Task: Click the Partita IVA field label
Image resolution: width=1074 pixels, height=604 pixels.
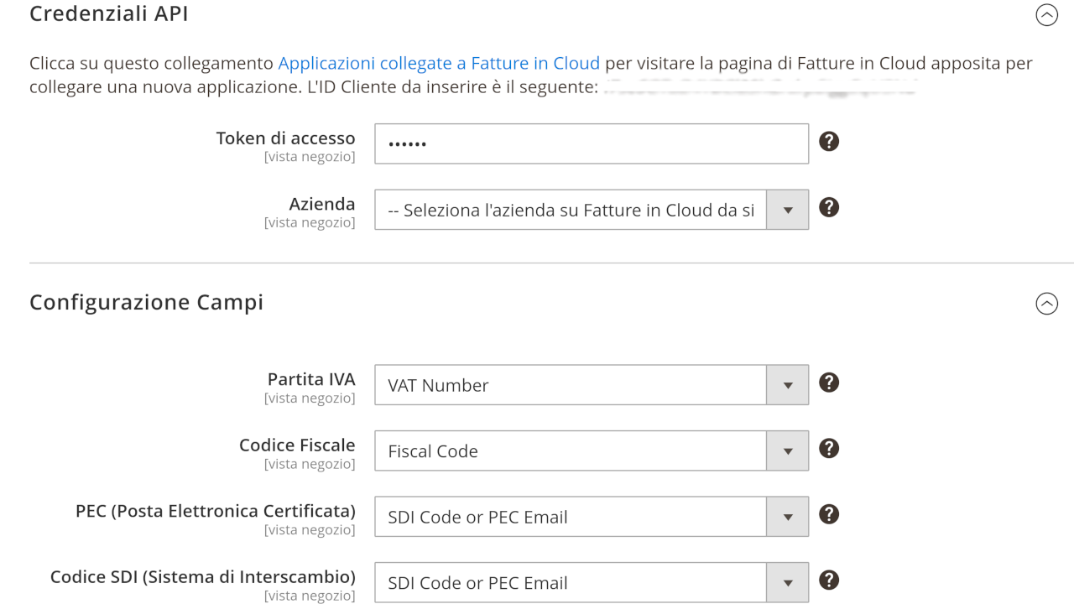Action: [x=311, y=379]
